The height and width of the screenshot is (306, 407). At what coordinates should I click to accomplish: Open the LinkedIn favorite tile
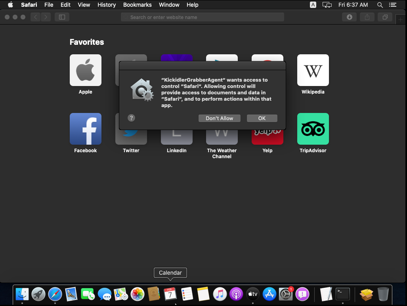tap(176, 137)
